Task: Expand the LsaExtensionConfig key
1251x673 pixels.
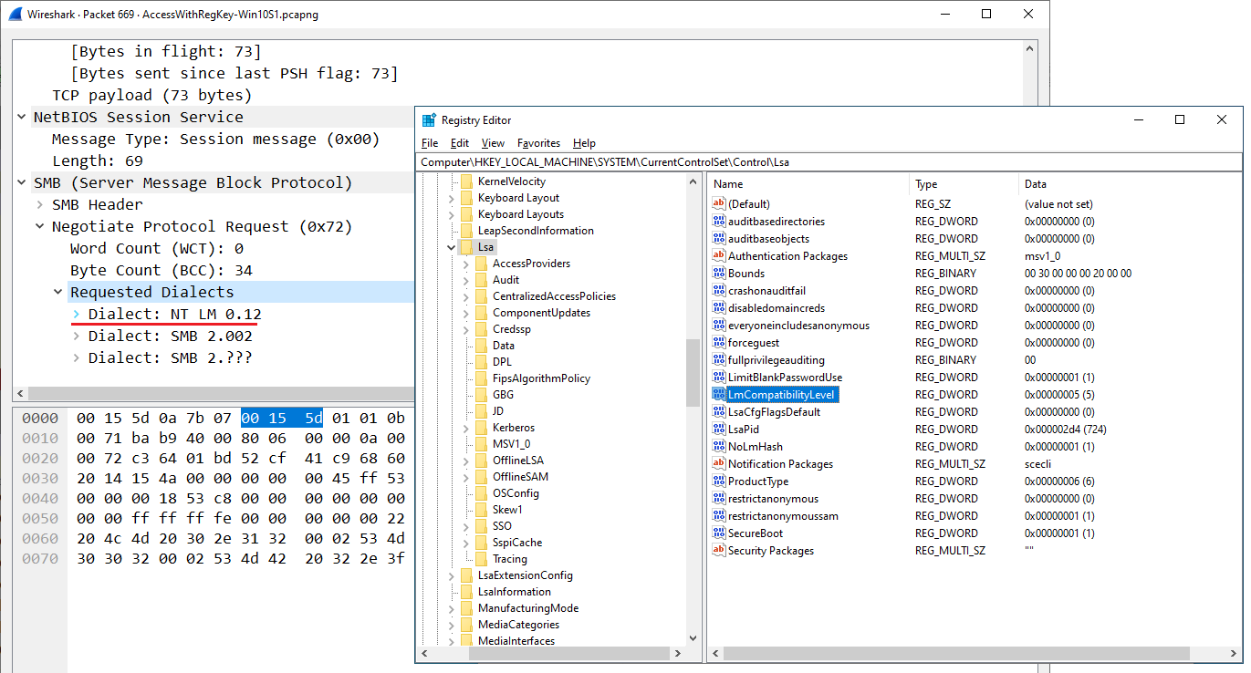Action: pyautogui.click(x=451, y=575)
